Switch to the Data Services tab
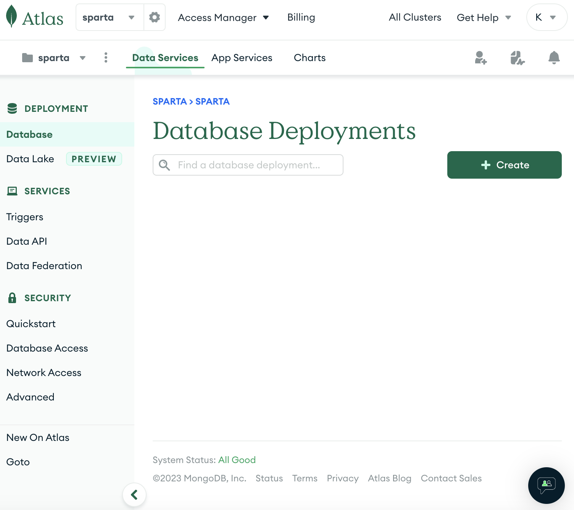 [165, 58]
